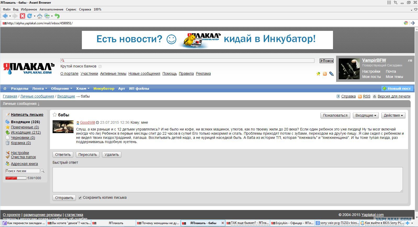Open the Исходящие (212) folder

coord(26,132)
